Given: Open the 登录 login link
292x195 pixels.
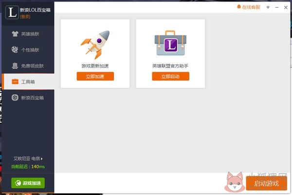Looking at the screenshot, I should (25, 16).
